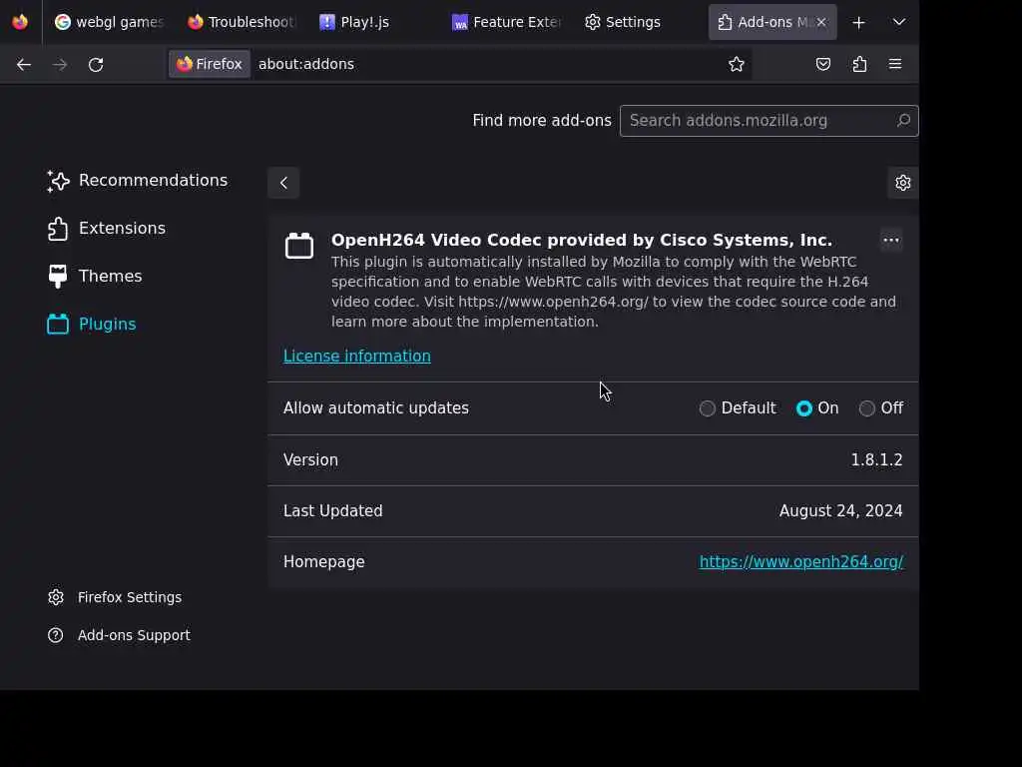
Task: Click the Find more add-ons label
Action: click(542, 121)
